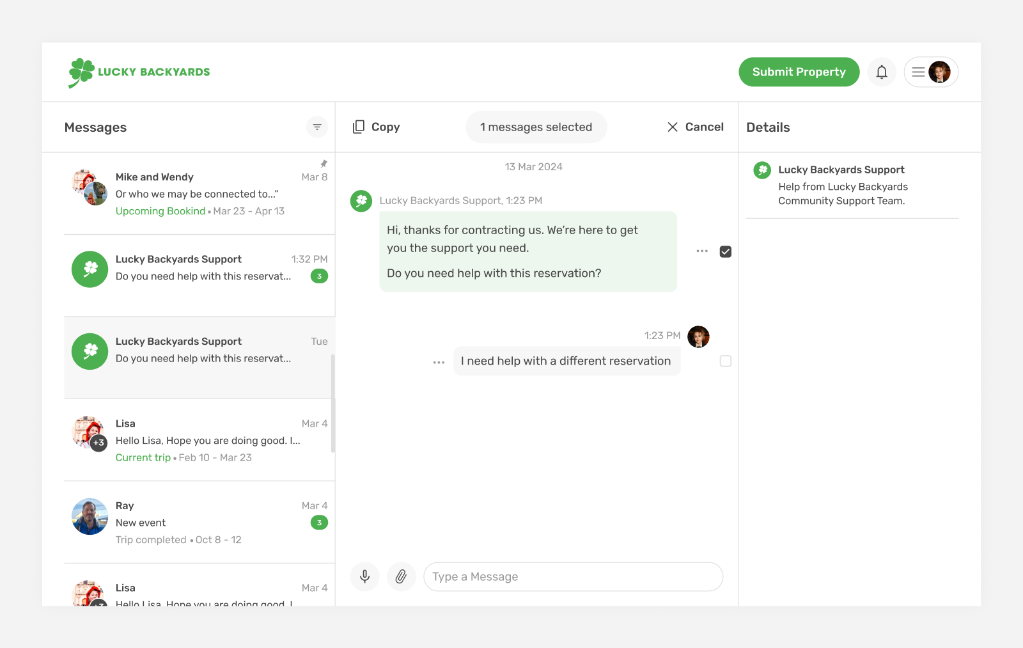Click Mike and Wendy group avatar
This screenshot has width=1023, height=648.
[90, 187]
